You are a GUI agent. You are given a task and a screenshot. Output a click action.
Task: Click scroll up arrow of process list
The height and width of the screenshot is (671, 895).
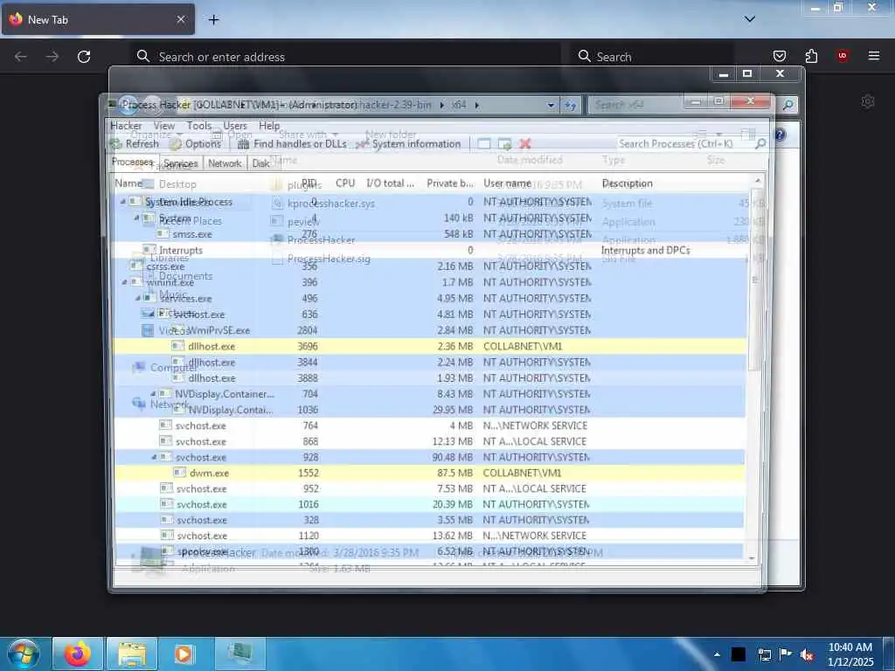758,180
